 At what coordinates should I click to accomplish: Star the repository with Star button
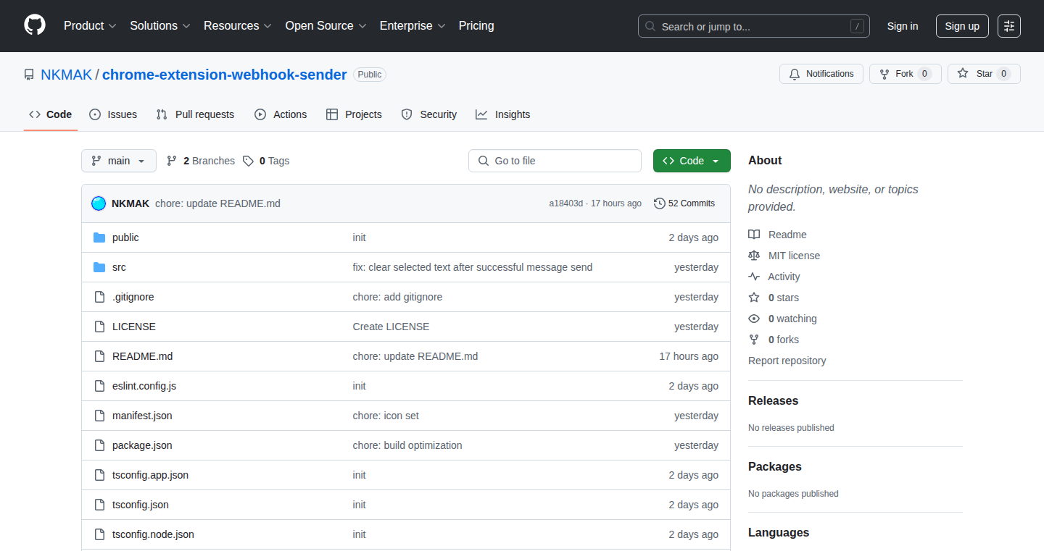pos(984,74)
